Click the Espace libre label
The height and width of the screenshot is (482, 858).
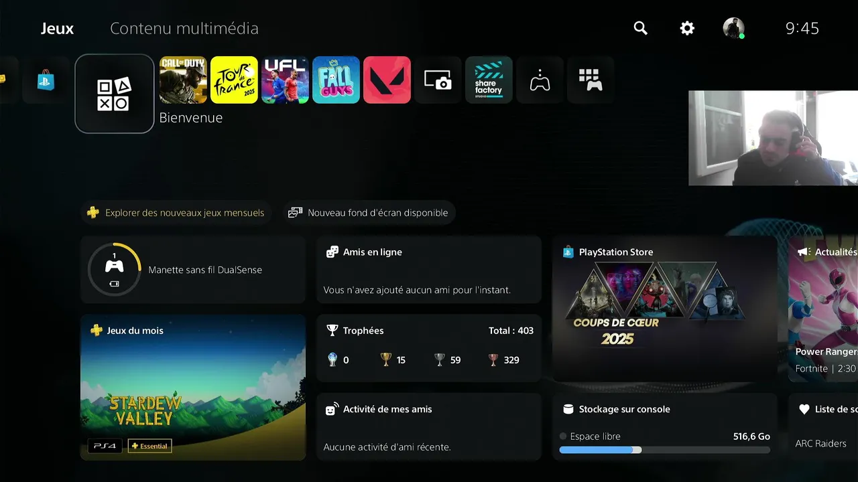click(x=595, y=436)
